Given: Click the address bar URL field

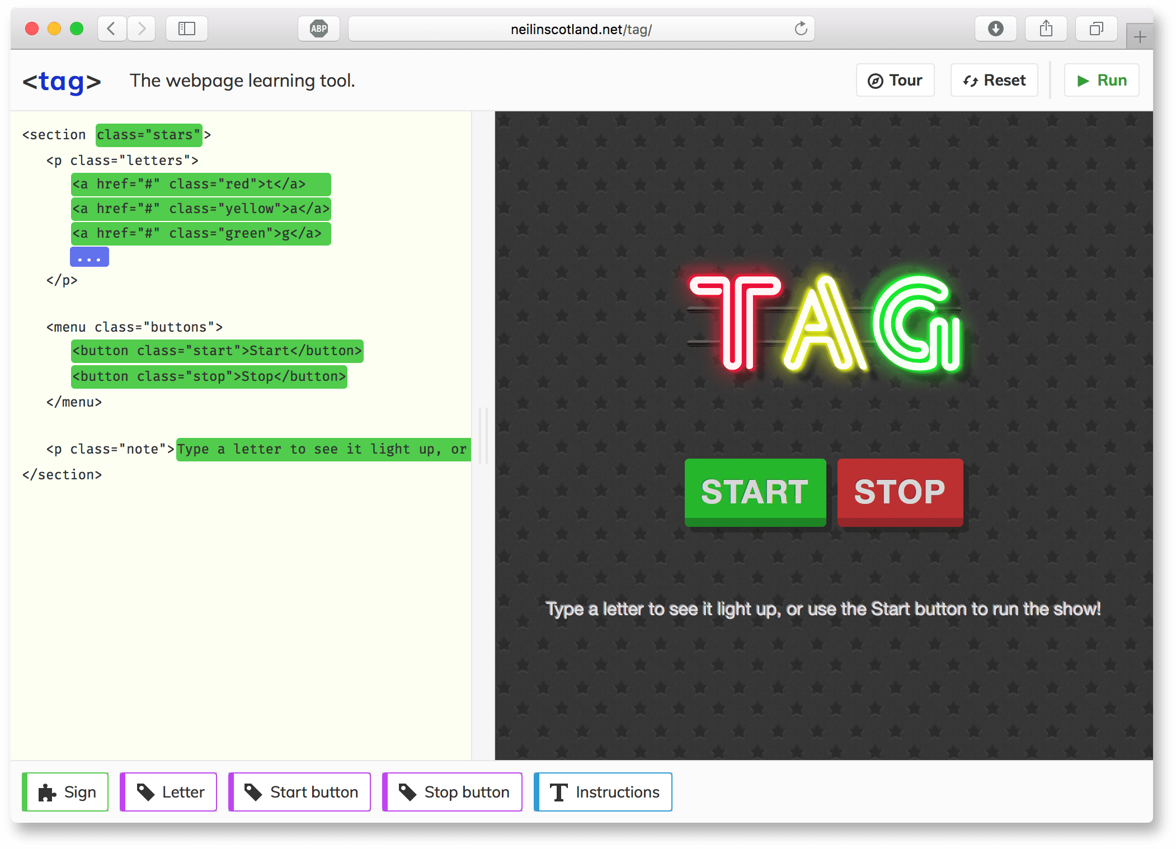Looking at the screenshot, I should click(581, 29).
